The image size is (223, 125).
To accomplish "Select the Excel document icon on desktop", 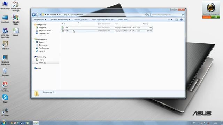I will click(16, 32).
